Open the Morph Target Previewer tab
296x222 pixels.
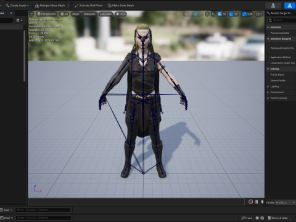click(281, 13)
